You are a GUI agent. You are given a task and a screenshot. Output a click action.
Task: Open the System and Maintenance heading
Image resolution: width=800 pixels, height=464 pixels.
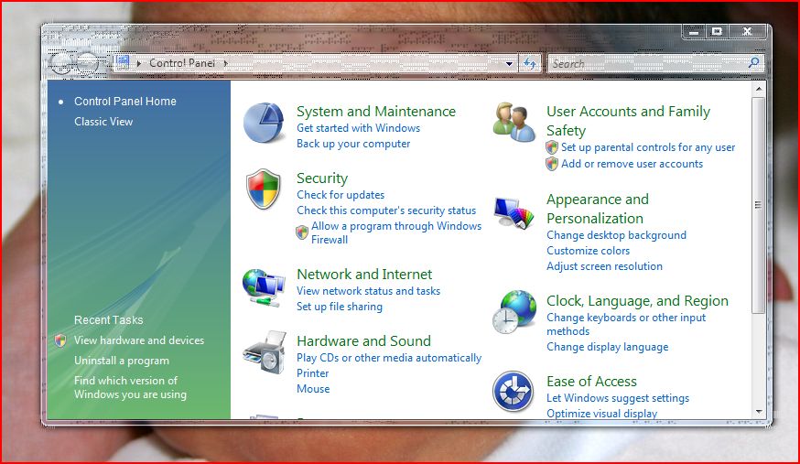tap(376, 111)
